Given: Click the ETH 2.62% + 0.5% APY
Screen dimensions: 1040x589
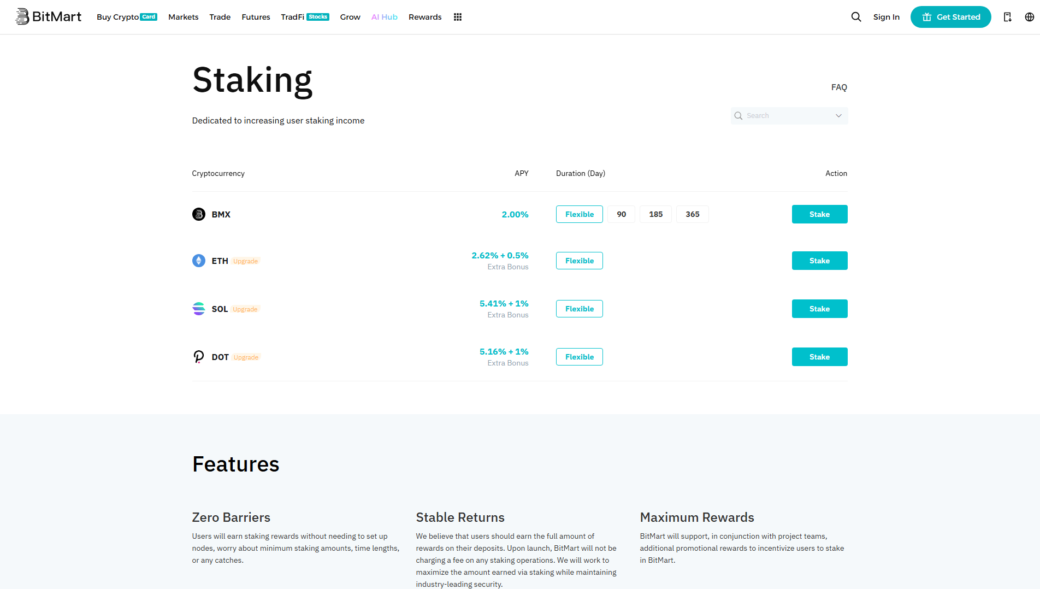Looking at the screenshot, I should (x=500, y=255).
